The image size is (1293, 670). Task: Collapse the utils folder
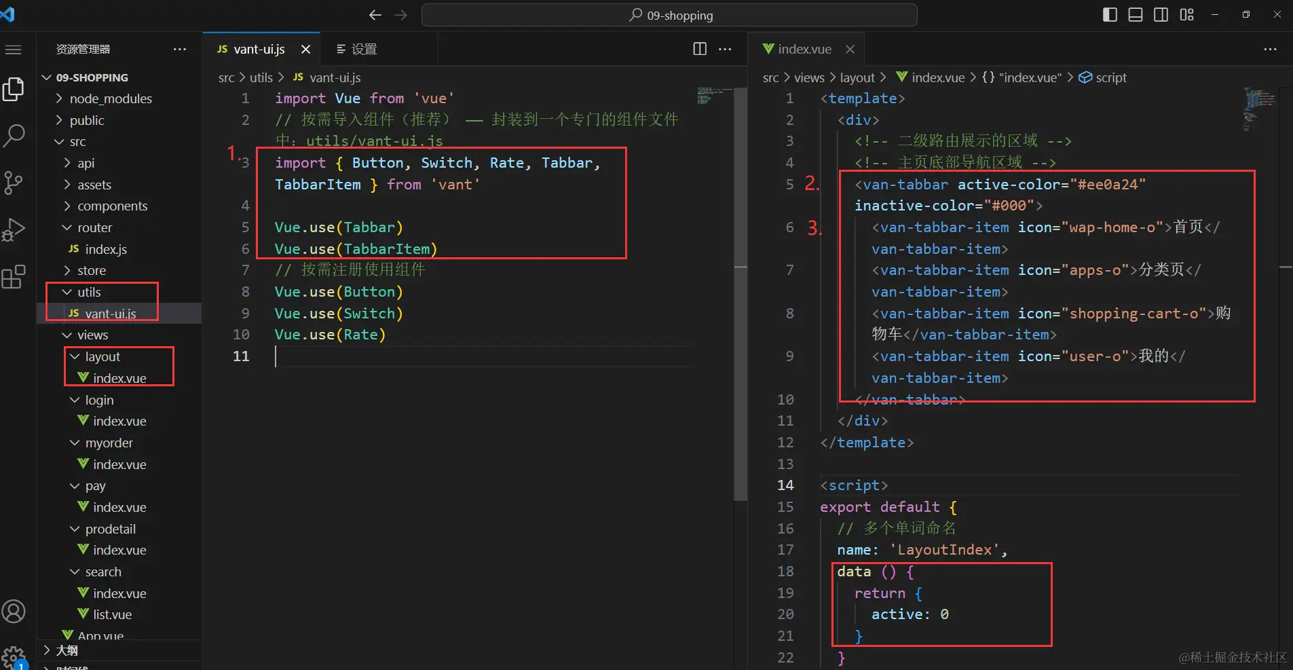pos(119,292)
